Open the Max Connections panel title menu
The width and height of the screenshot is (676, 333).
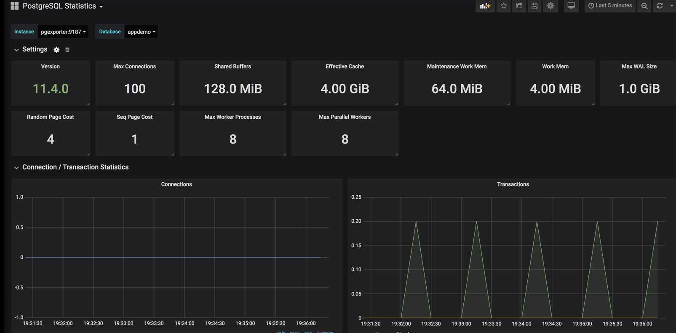tap(134, 67)
